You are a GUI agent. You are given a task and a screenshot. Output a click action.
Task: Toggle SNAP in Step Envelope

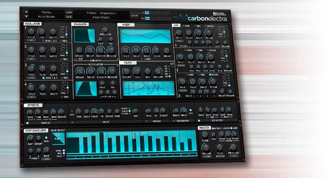click(x=64, y=156)
